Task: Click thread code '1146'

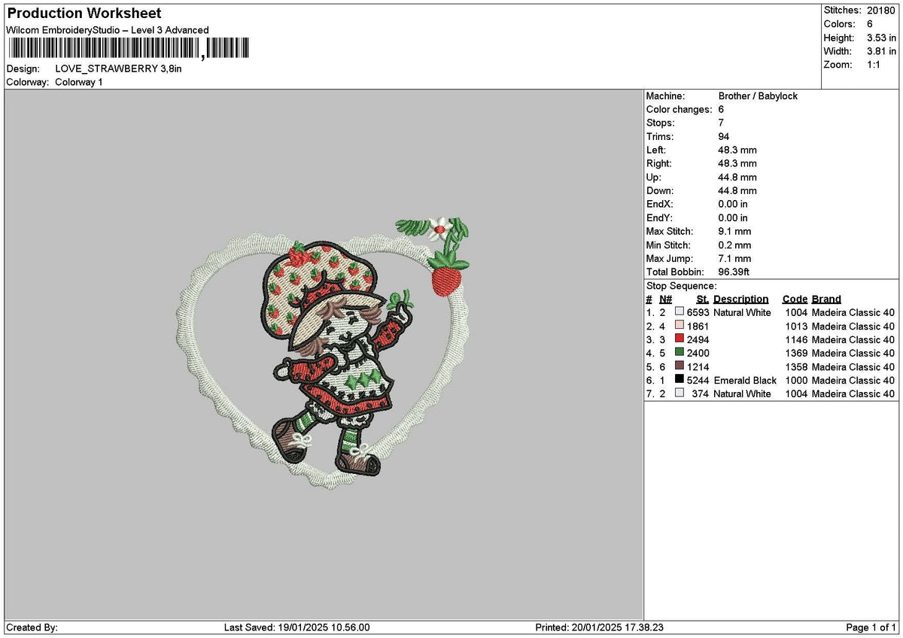Action: pos(796,339)
